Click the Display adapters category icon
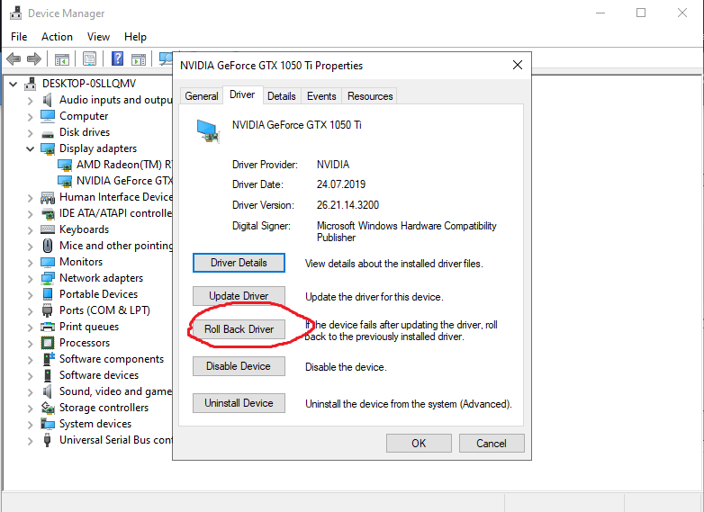Screen dimensions: 704x512 [48, 148]
